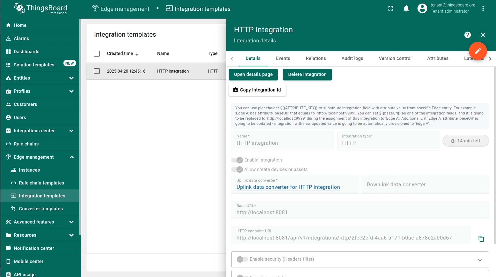
Task: Open notifications bell icon
Action: pos(406,9)
